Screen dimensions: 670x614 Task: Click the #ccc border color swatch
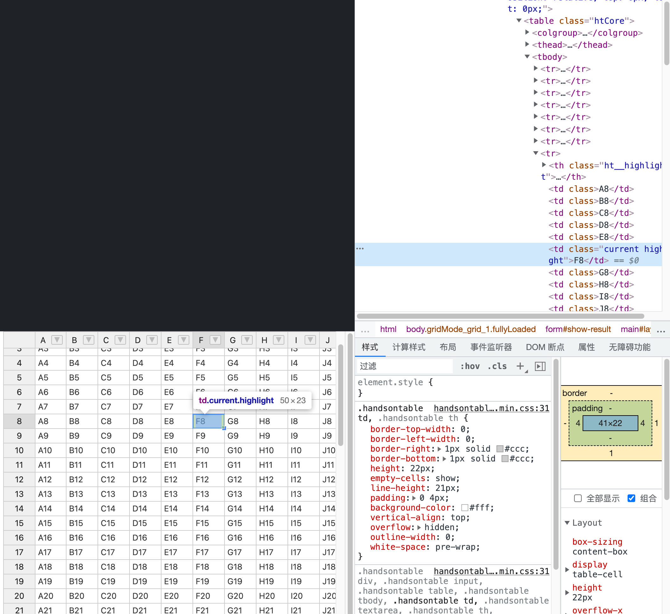pos(500,448)
